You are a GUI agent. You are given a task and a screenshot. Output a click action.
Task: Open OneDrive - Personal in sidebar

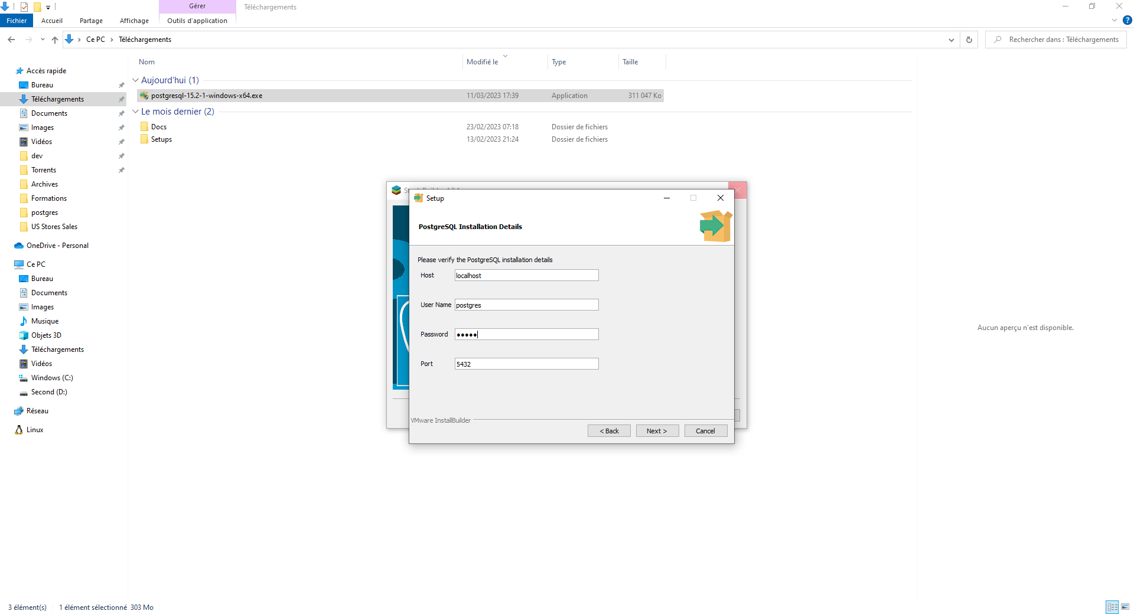pyautogui.click(x=57, y=246)
